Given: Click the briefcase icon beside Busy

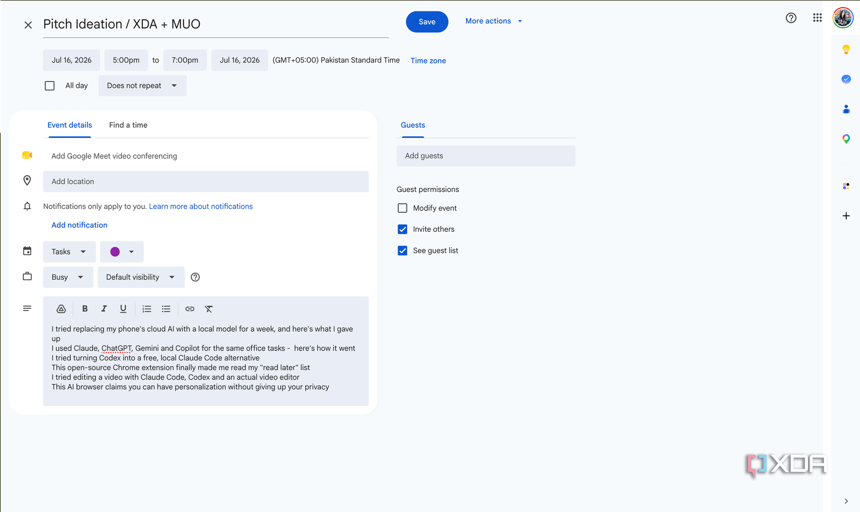Looking at the screenshot, I should pos(27,277).
